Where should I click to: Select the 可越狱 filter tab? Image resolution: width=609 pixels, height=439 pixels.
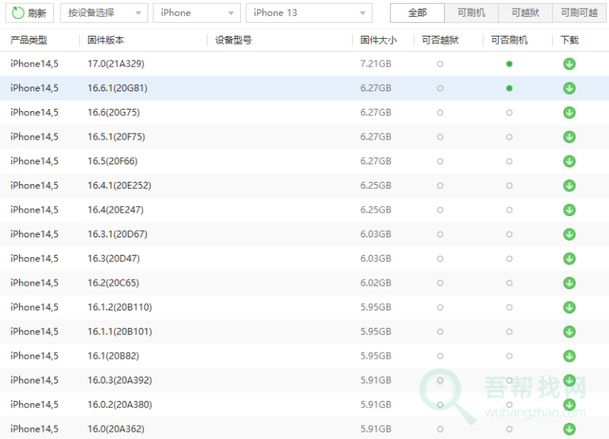(525, 13)
